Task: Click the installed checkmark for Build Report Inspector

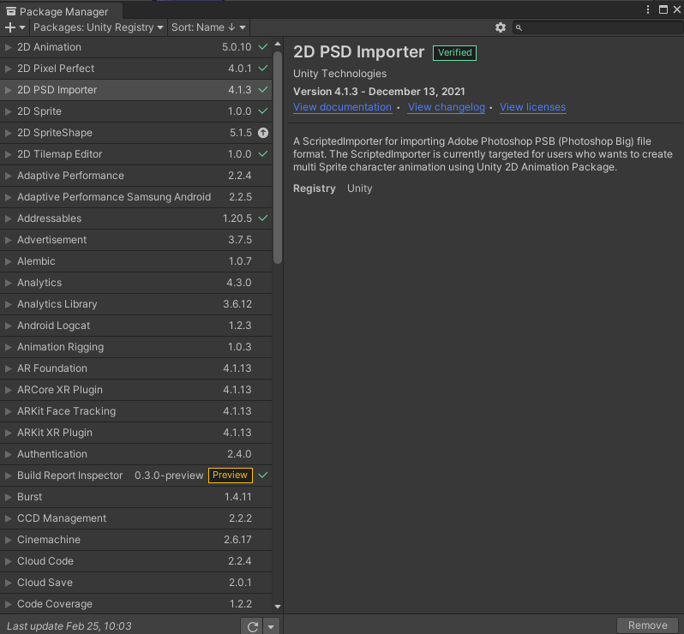Action: 263,475
